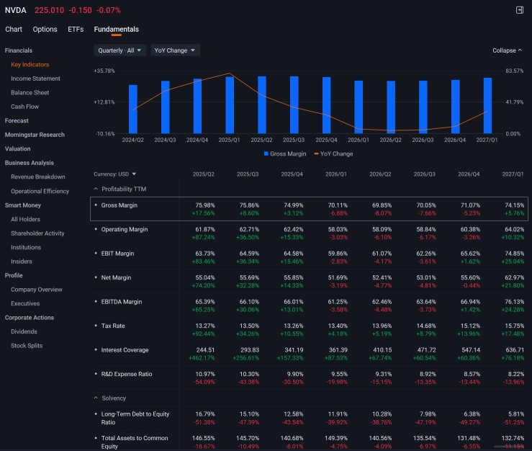
Task: Select the Tax Rate row label
Action: click(x=113, y=326)
